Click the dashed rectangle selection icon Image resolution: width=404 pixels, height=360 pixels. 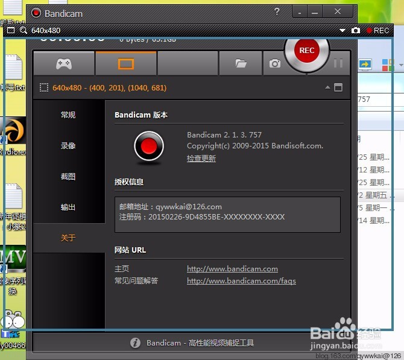tap(44, 87)
